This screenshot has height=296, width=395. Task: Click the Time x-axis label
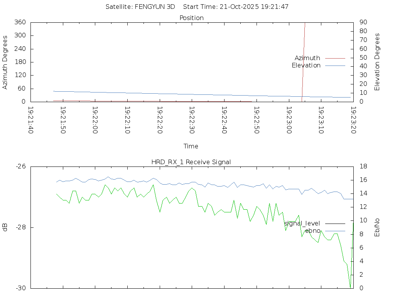191,146
